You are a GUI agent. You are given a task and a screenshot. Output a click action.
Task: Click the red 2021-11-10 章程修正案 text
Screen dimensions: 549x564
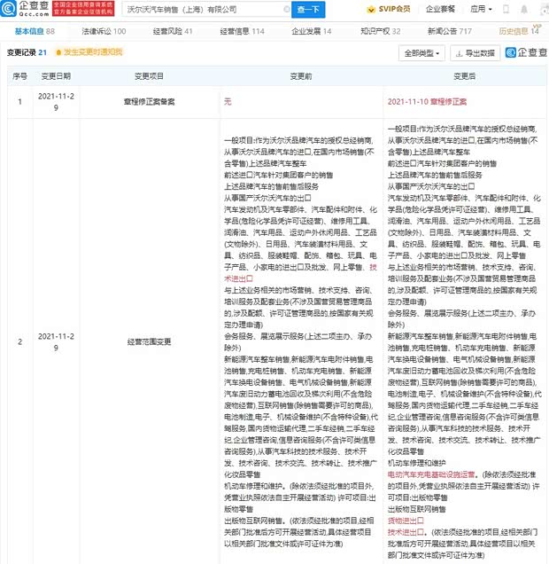coord(427,102)
